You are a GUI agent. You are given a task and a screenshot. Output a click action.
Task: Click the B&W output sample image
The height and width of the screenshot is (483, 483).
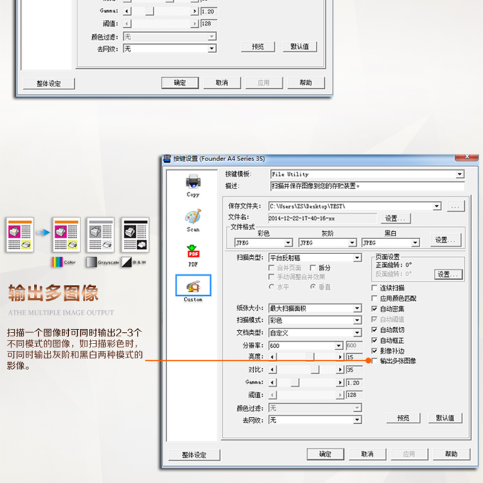coord(135,236)
